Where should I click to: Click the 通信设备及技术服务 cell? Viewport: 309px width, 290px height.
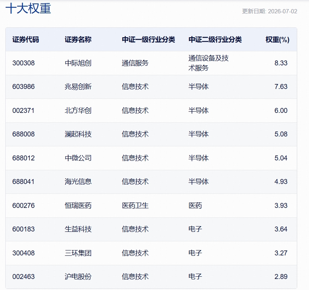coord(209,63)
